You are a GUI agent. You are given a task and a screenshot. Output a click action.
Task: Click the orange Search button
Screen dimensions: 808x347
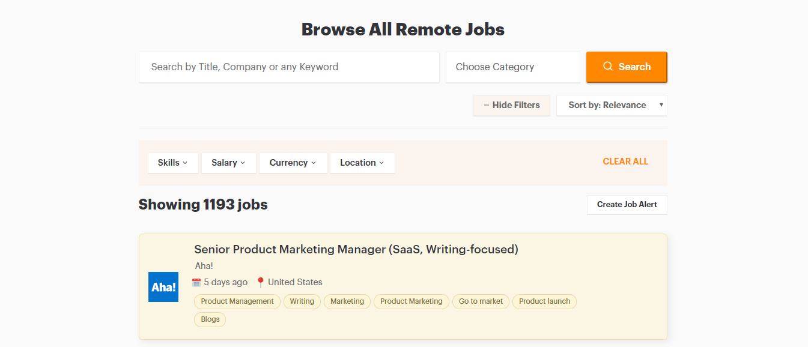click(627, 67)
